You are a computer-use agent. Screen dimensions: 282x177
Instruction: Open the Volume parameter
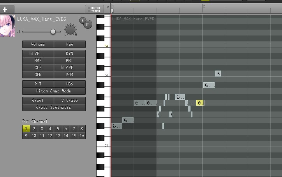38,44
